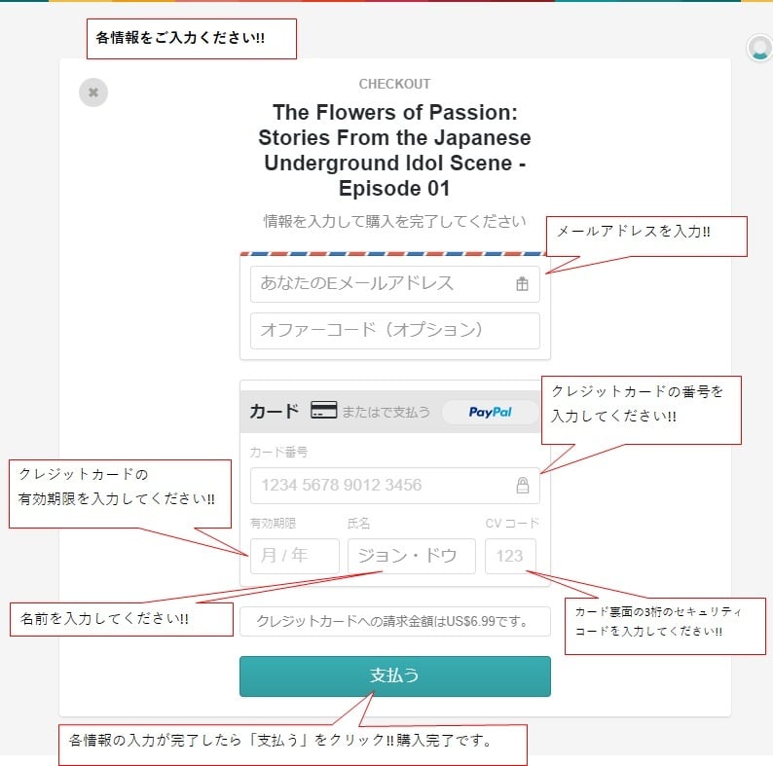Close the checkout dialog with the X button
773x766 pixels.
click(x=93, y=92)
